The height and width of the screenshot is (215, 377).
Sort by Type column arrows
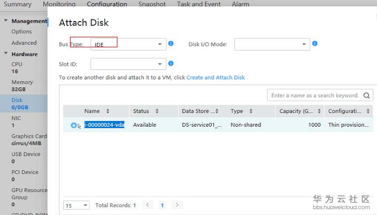251,111
